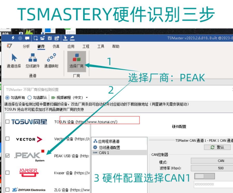The image size is (233, 193).
Task: Click the Kvaser 设备 row text
Action: (x=72, y=173)
